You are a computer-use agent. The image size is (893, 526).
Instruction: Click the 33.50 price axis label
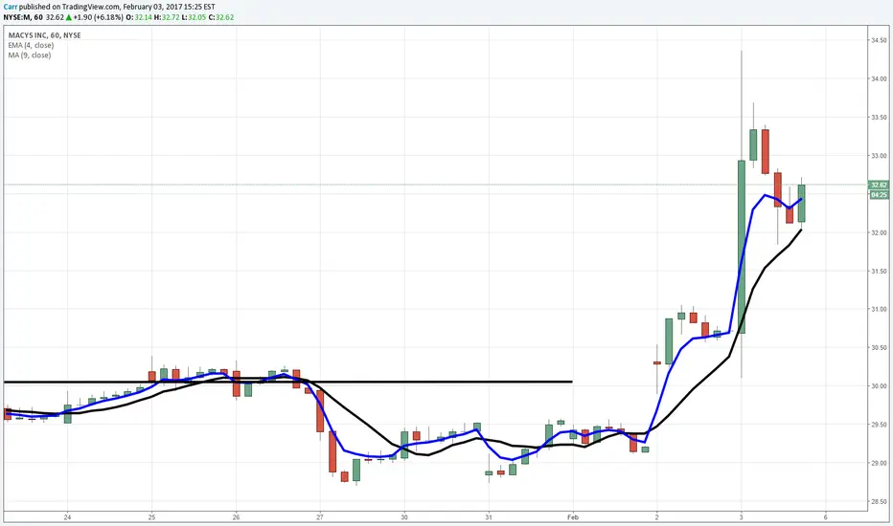pos(879,117)
